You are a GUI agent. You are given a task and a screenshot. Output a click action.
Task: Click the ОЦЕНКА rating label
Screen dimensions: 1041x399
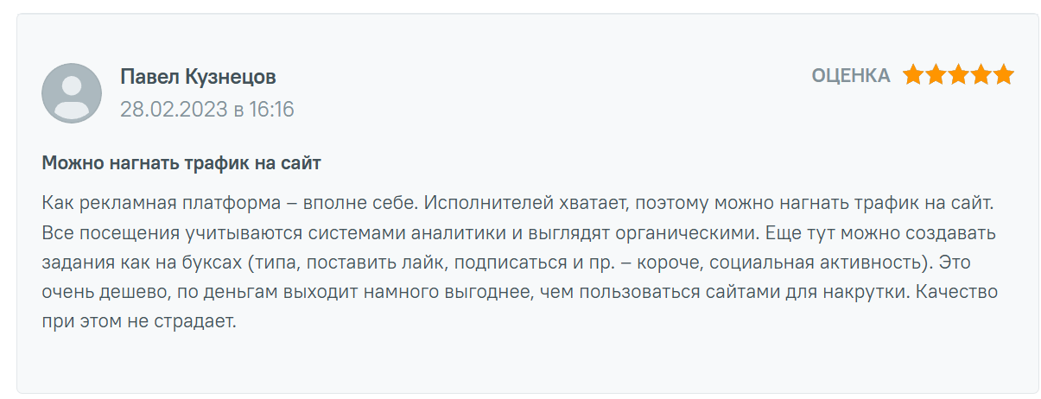coord(850,76)
